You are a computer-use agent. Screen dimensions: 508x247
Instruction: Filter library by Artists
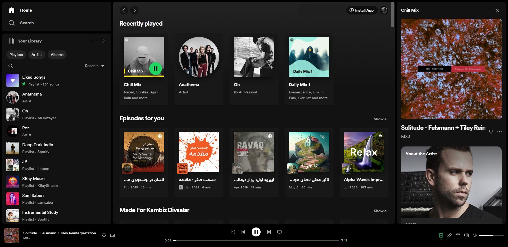coord(37,55)
